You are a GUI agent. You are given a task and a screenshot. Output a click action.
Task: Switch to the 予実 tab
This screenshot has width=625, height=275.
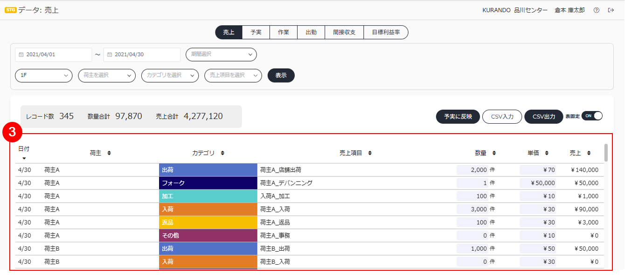(256, 32)
